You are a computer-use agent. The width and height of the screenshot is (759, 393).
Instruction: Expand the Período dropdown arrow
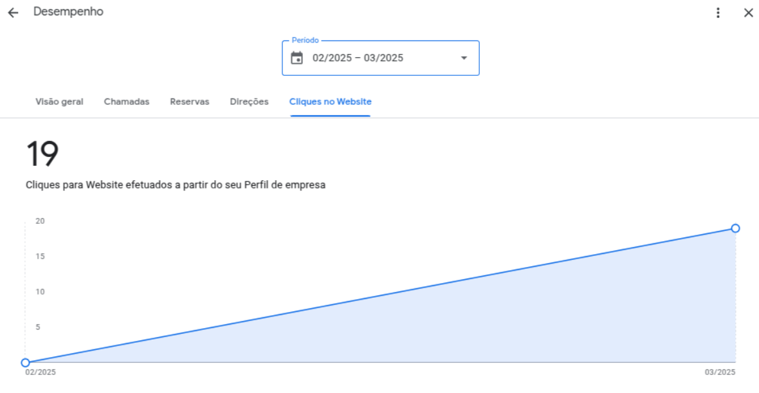(x=464, y=58)
